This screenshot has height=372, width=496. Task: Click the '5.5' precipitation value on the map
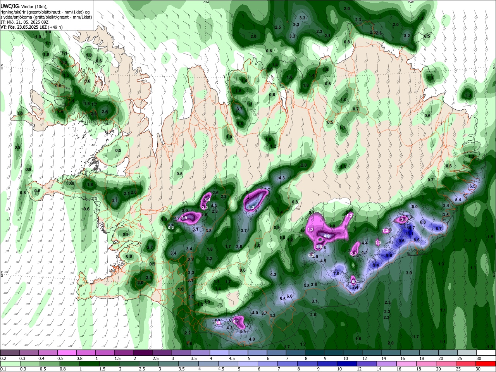click(x=282, y=299)
